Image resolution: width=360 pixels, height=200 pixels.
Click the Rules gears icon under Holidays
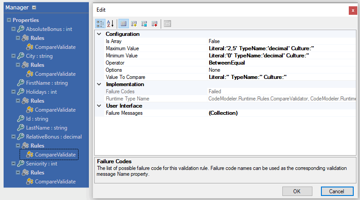25,101
